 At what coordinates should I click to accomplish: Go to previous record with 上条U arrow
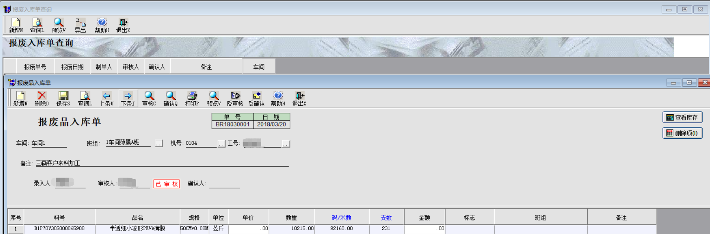107,99
